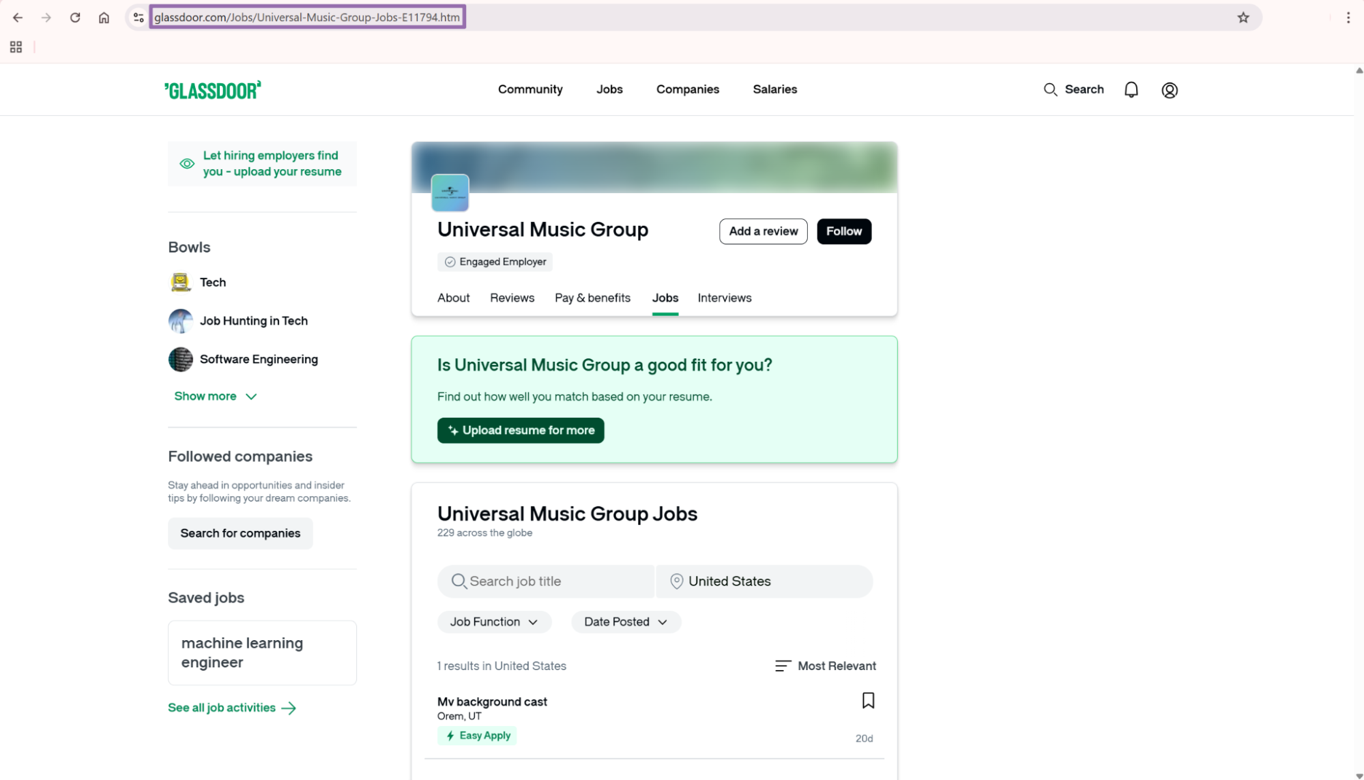Click the Easy Apply lightning badge
This screenshot has height=780, width=1364.
(477, 736)
